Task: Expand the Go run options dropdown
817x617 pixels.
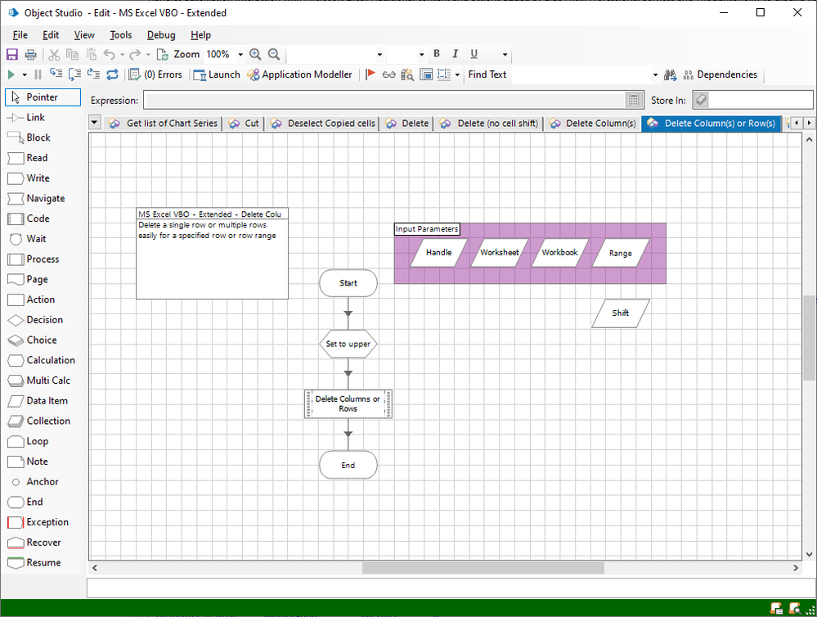Action: [x=24, y=74]
